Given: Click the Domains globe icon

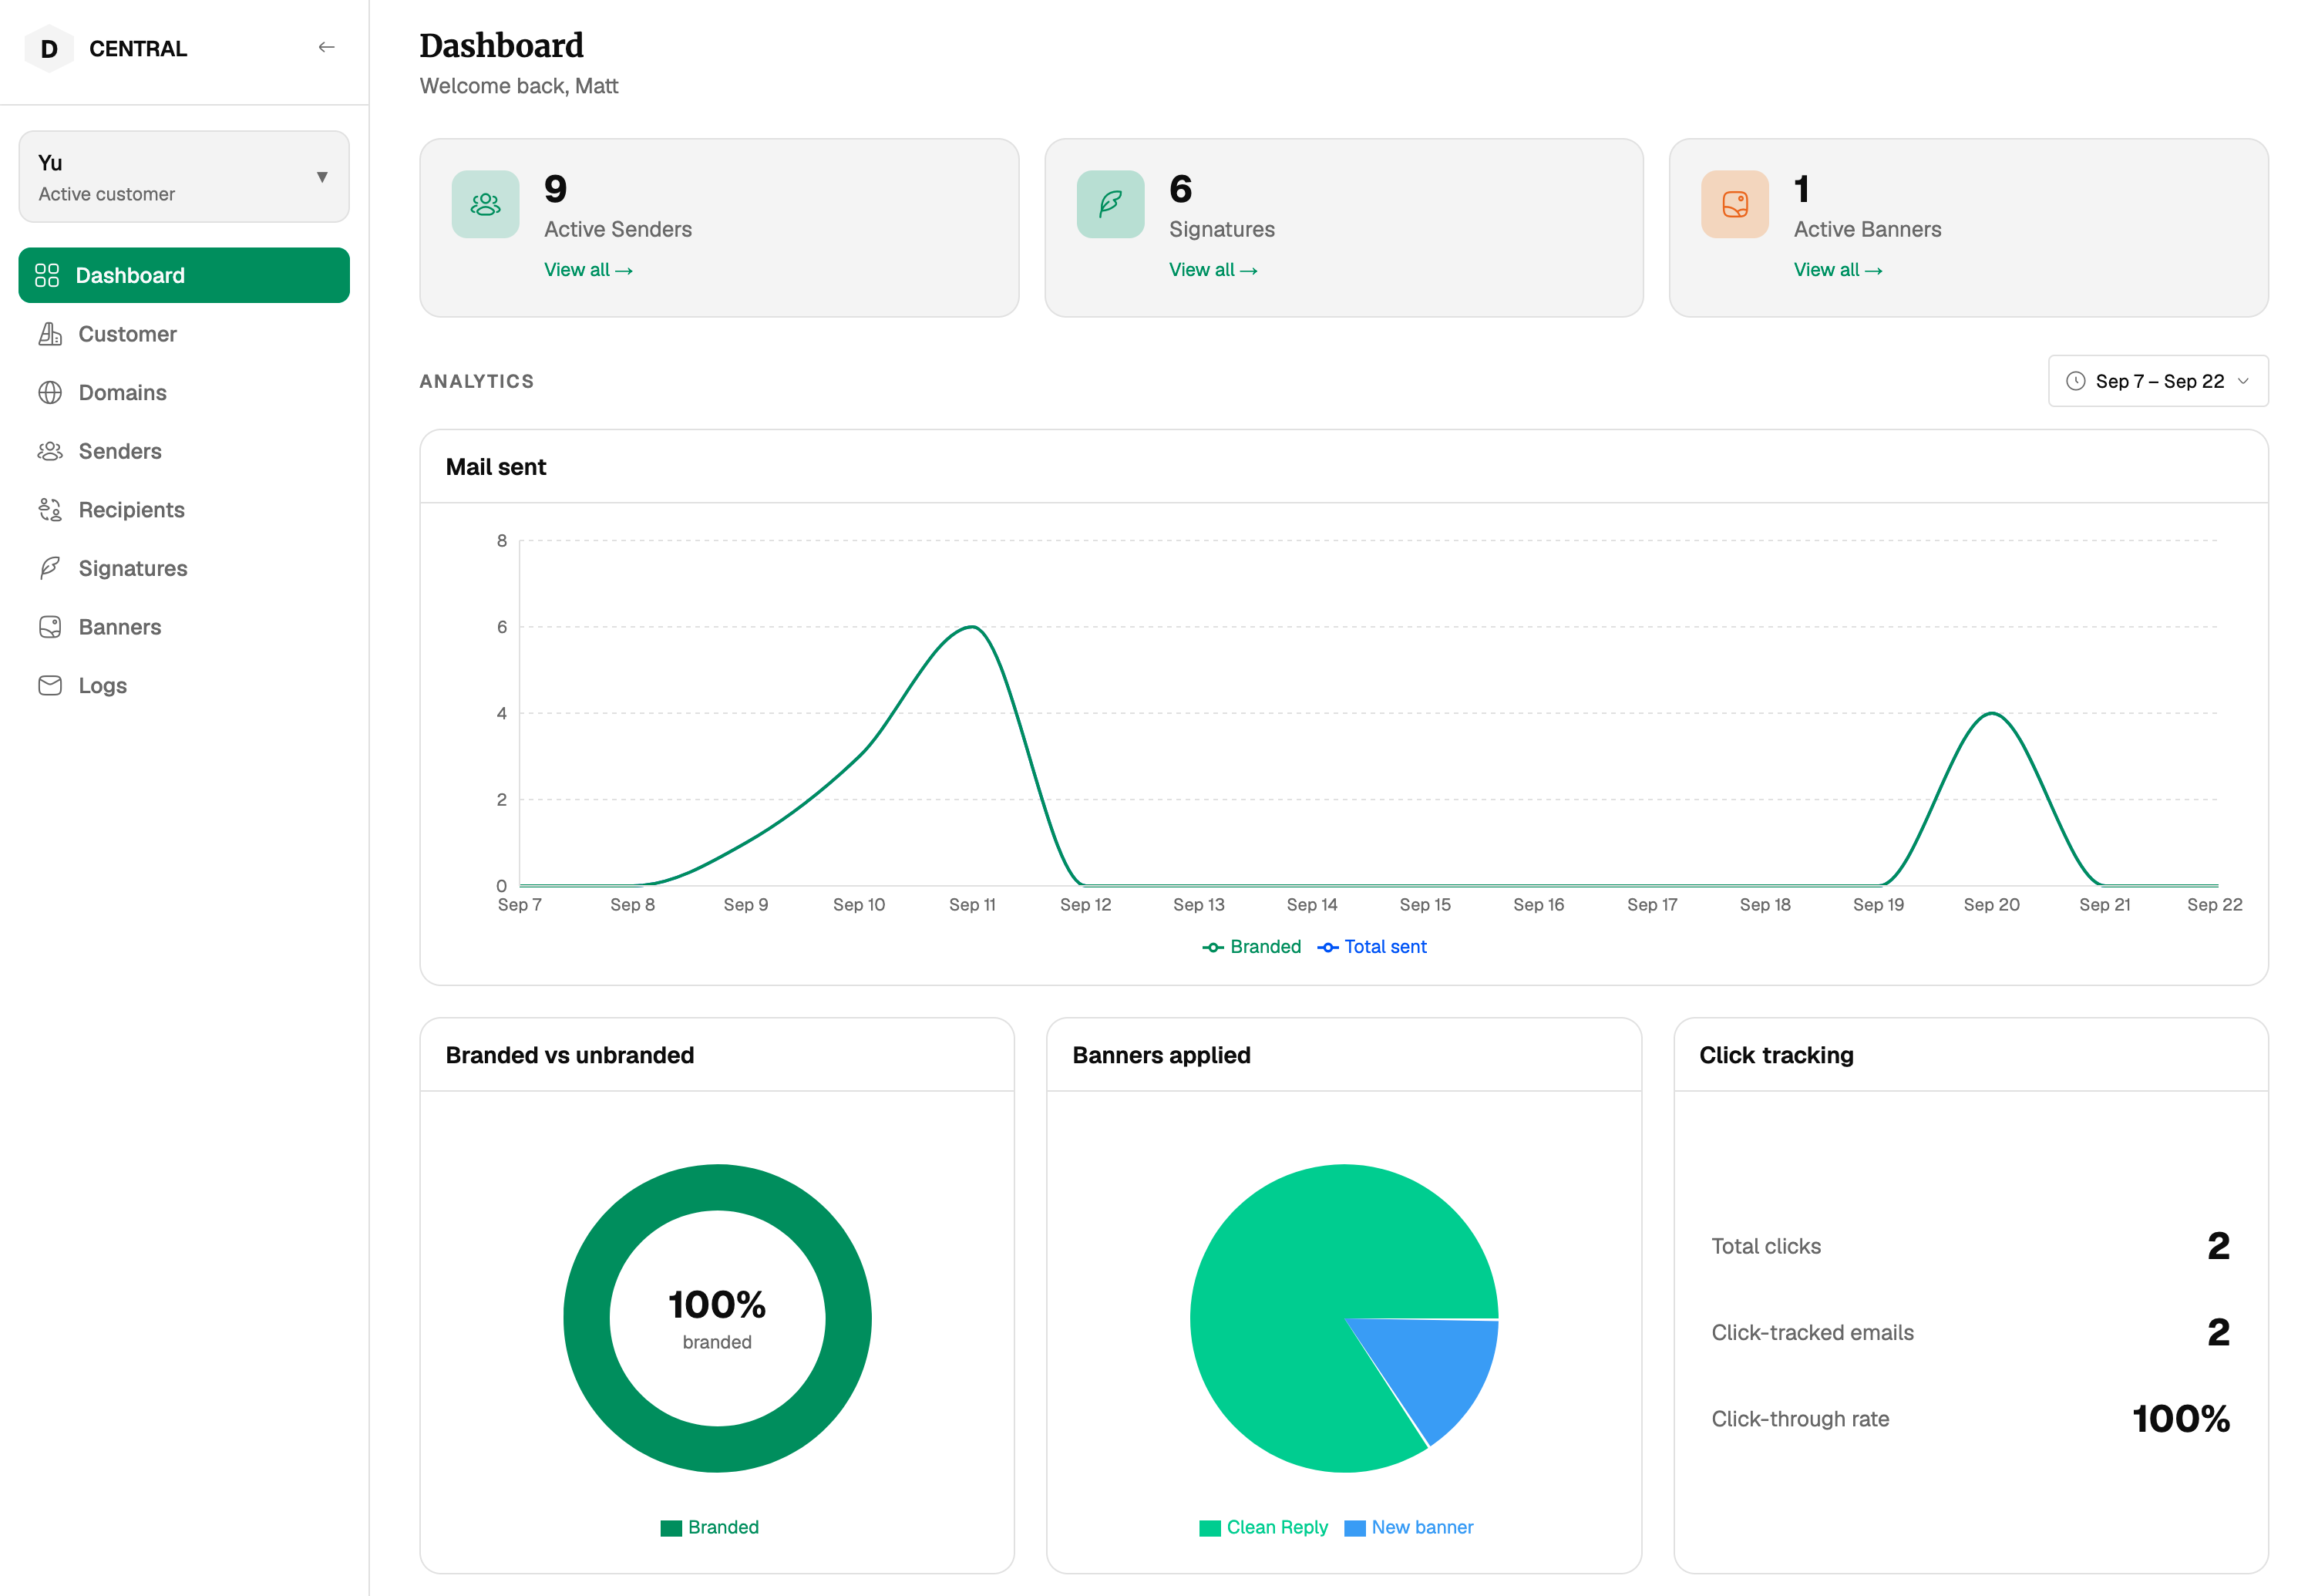Looking at the screenshot, I should tap(50, 393).
